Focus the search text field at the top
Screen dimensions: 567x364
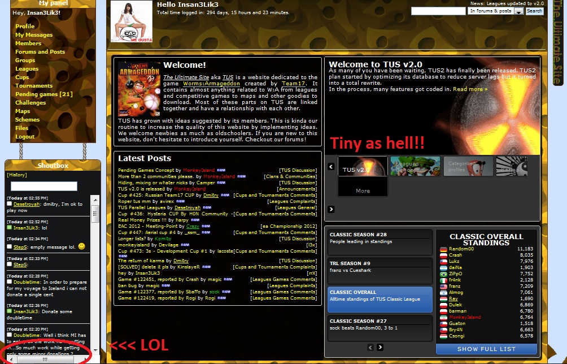(x=438, y=11)
